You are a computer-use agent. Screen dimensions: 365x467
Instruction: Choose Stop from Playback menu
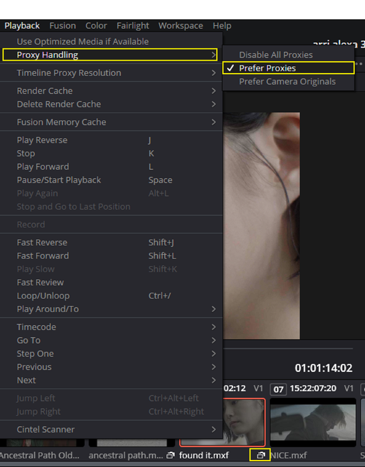[111, 154]
